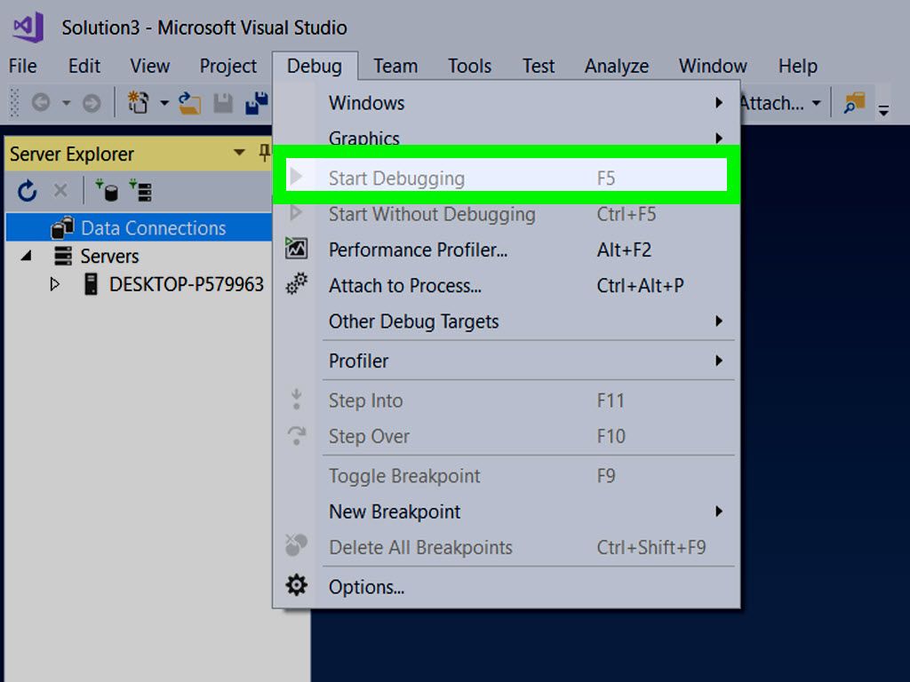This screenshot has width=910, height=682.
Task: Click the Connect to Server icon
Action: (140, 190)
